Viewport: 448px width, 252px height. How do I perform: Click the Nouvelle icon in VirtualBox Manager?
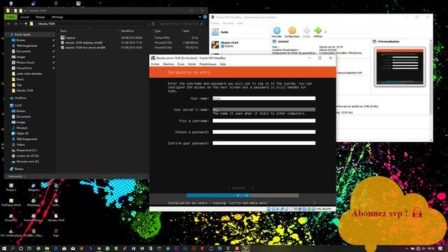[x=276, y=32]
